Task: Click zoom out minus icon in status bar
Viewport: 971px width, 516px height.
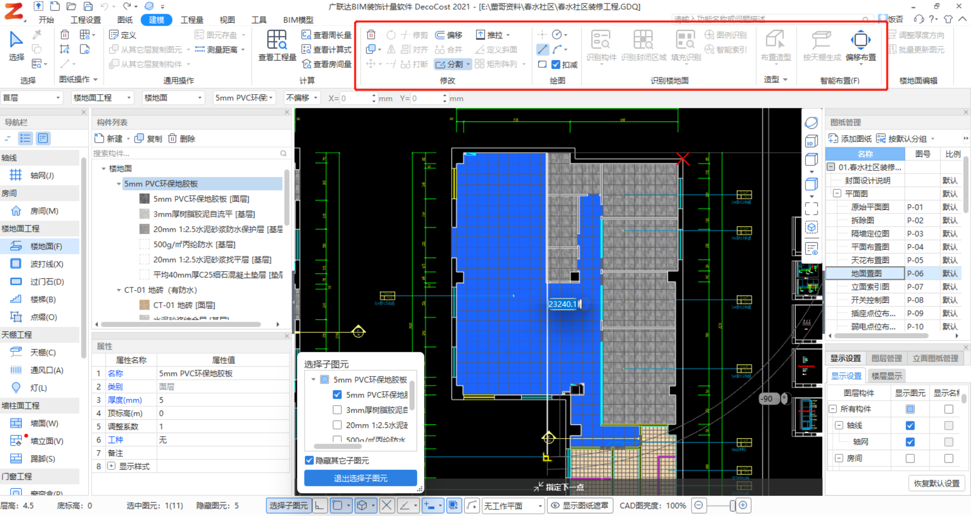Action: point(699,505)
